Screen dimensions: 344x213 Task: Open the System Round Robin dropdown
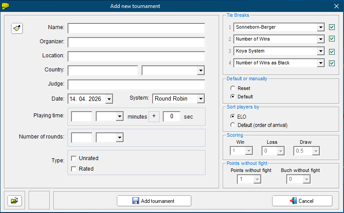pyautogui.click(x=201, y=99)
